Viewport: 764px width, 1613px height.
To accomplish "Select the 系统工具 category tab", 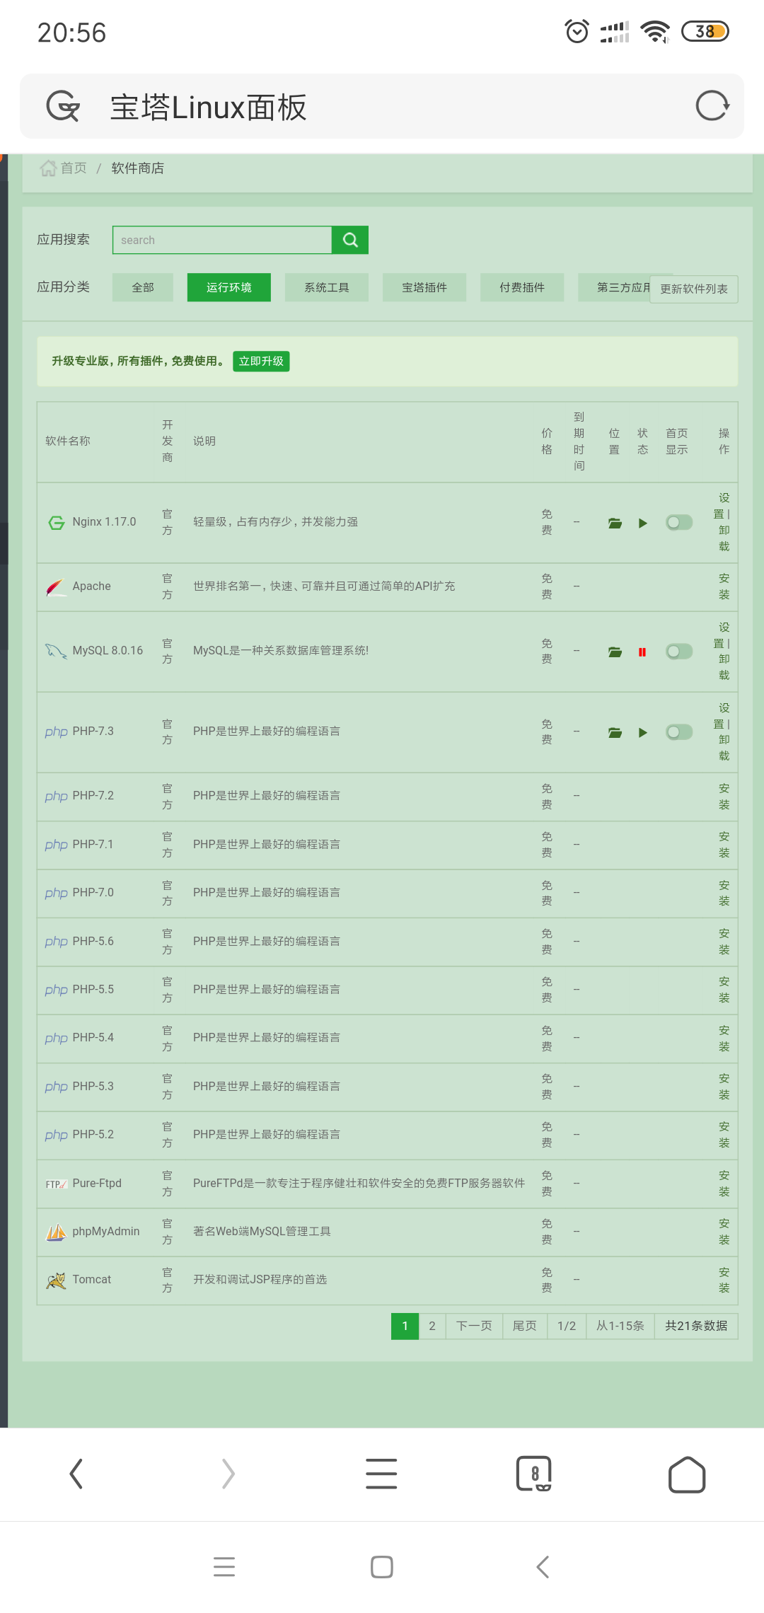I will (x=327, y=287).
